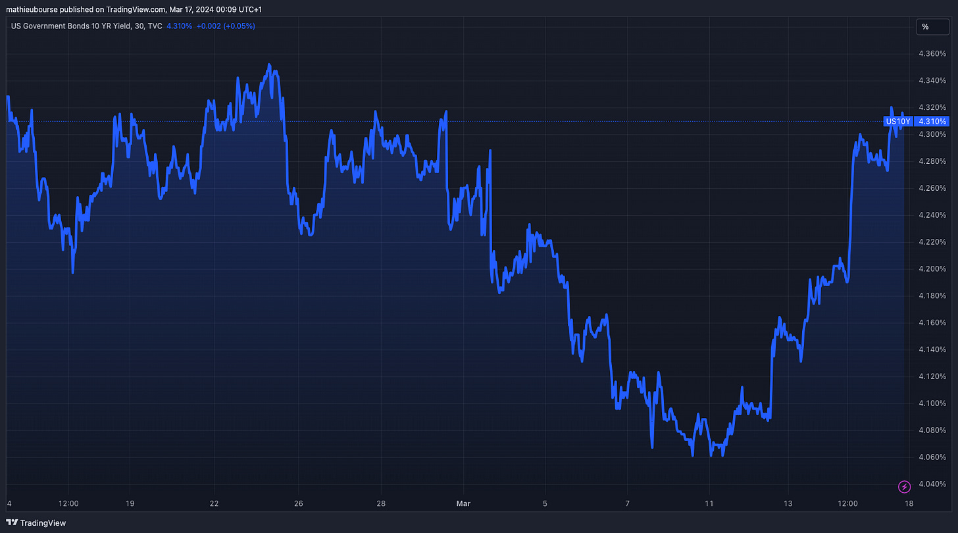This screenshot has width=958, height=533.
Task: Click the highlighted 4.310% last price label on axis
Action: coord(932,121)
